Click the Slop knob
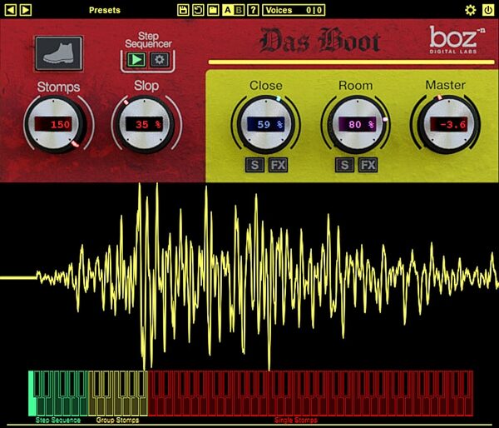Screen dimensions: 499x428 pos(145,125)
